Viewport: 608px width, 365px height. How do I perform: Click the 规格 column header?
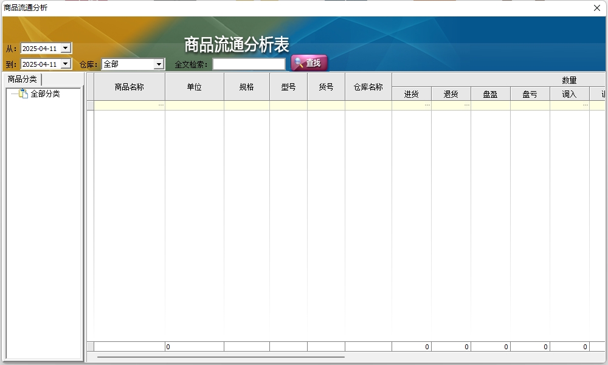(246, 87)
